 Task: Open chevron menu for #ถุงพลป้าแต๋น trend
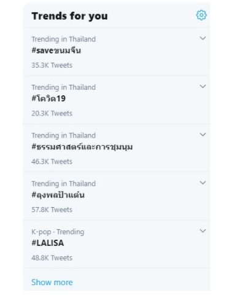click(x=203, y=183)
